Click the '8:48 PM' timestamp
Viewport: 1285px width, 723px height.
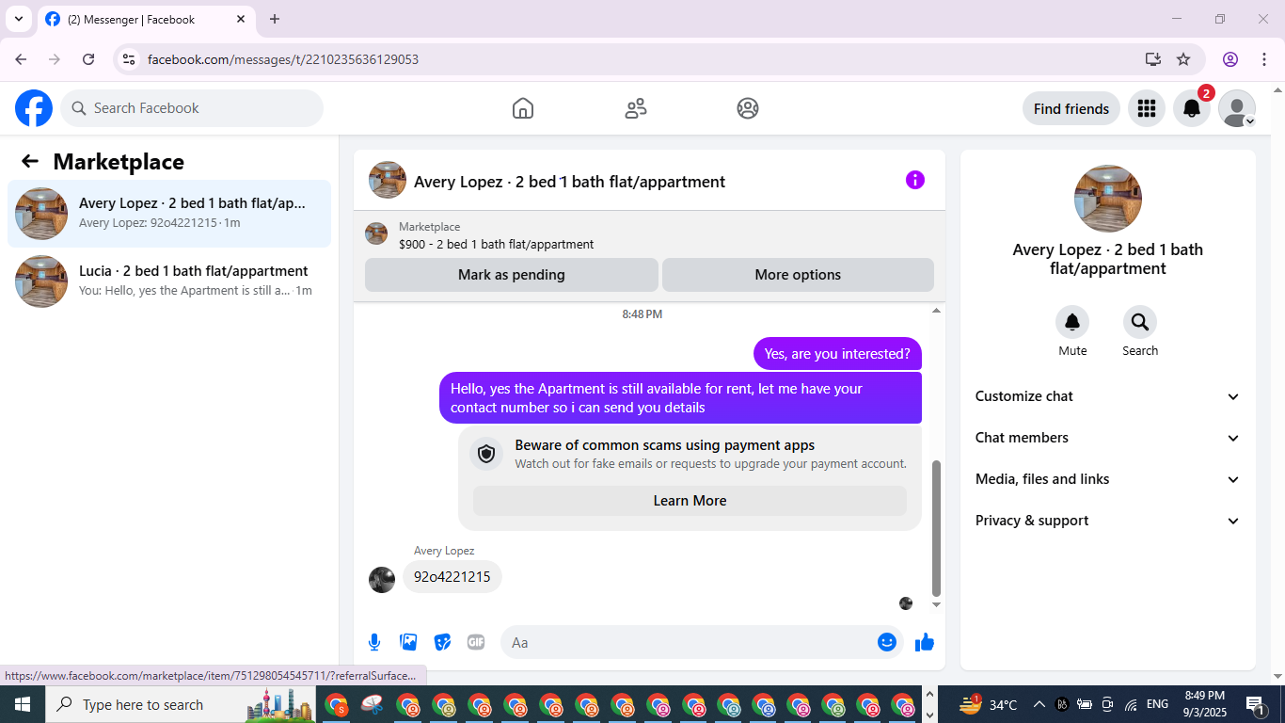click(x=642, y=314)
